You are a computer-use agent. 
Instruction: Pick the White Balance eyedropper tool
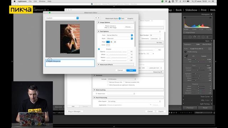tap(186, 57)
